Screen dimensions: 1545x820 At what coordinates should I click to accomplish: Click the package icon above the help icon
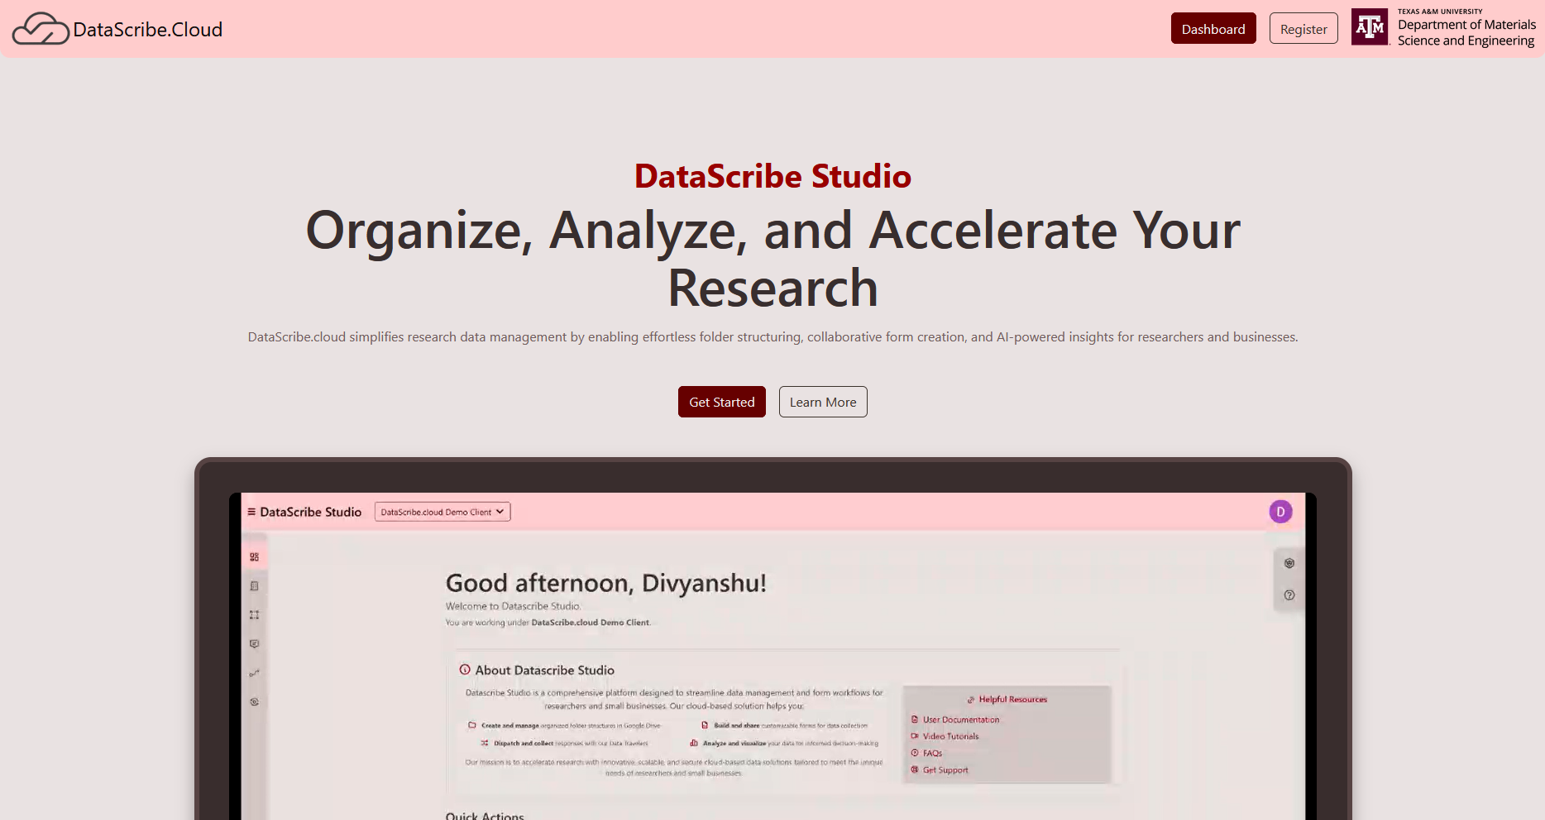click(x=1289, y=564)
